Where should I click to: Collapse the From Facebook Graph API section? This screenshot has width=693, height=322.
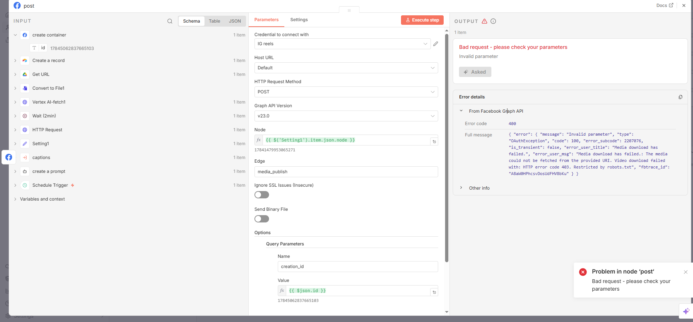pyautogui.click(x=461, y=111)
